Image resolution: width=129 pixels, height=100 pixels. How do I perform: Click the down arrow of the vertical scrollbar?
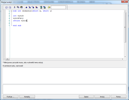coord(125,57)
